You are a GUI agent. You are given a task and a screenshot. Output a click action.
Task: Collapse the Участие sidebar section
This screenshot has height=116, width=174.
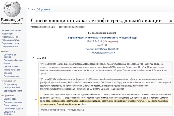(5, 51)
